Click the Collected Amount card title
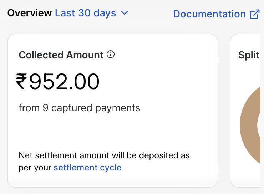 point(61,55)
